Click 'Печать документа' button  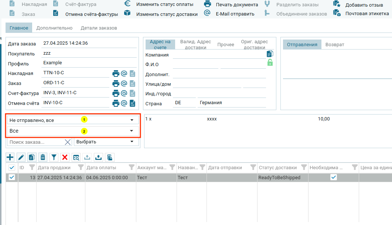[x=236, y=4]
